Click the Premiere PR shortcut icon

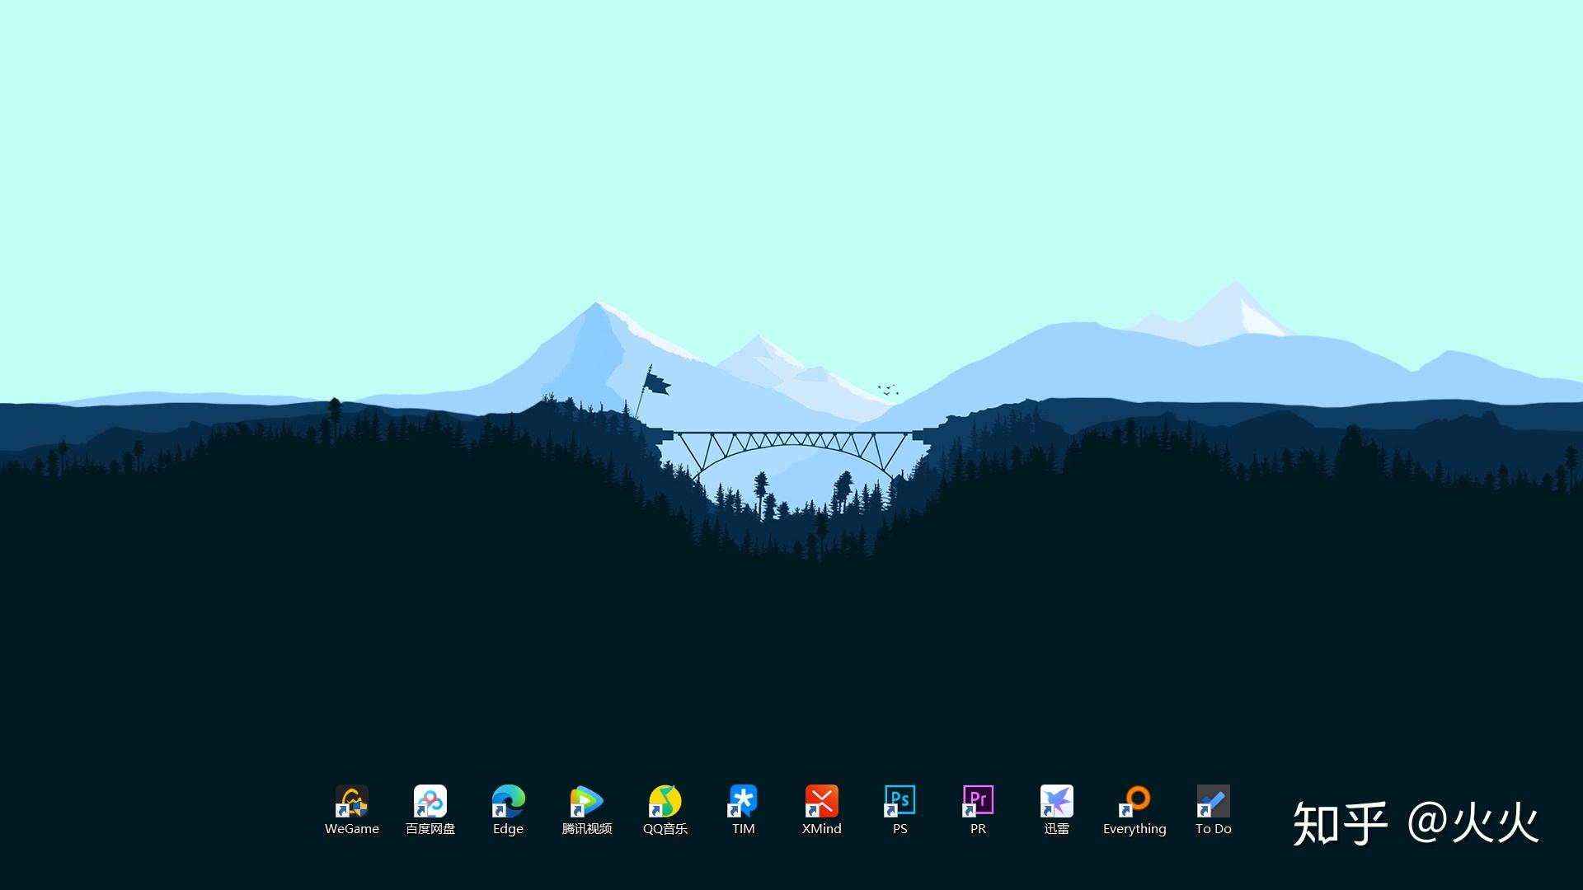coord(978,801)
